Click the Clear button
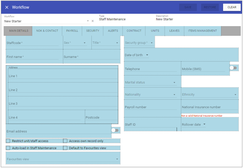The height and width of the screenshot is (168, 244). [232, 7]
